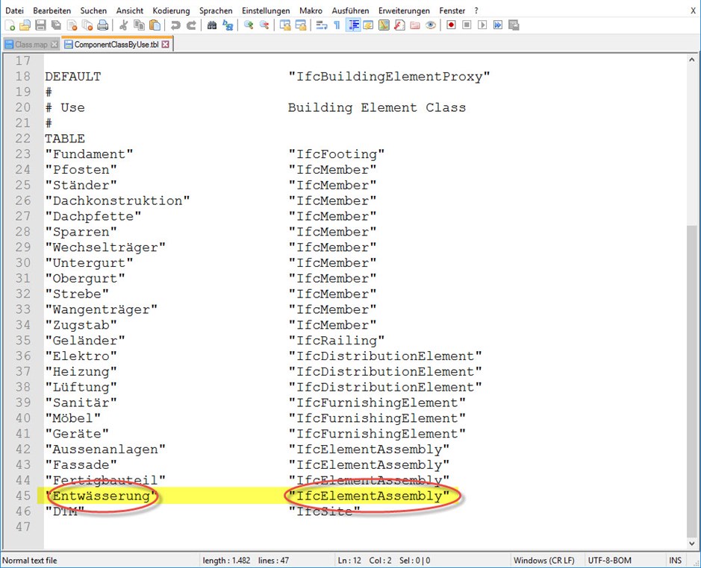
Task: Toggle monitoring eye icon
Action: (431, 25)
